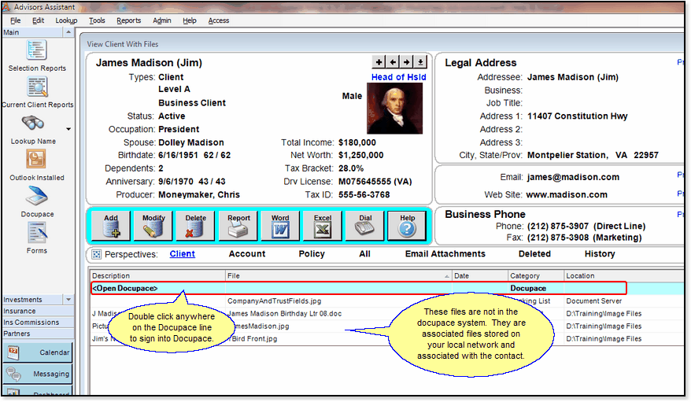This screenshot has width=691, height=402.
Task: Open the Insurance sidebar section
Action: pos(38,311)
